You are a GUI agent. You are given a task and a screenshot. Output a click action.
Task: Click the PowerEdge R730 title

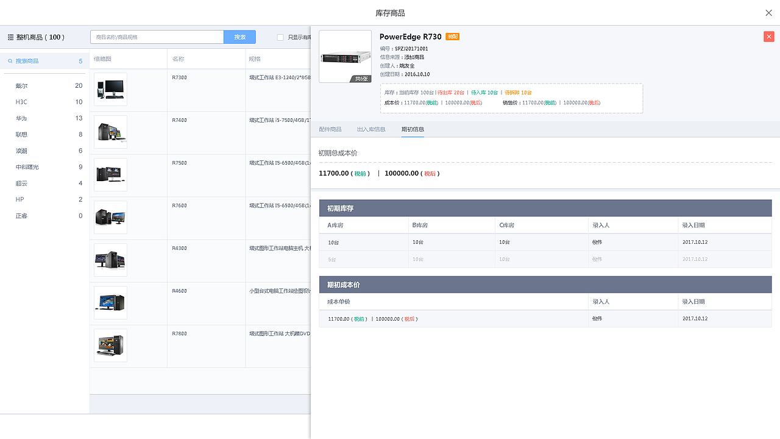click(411, 37)
